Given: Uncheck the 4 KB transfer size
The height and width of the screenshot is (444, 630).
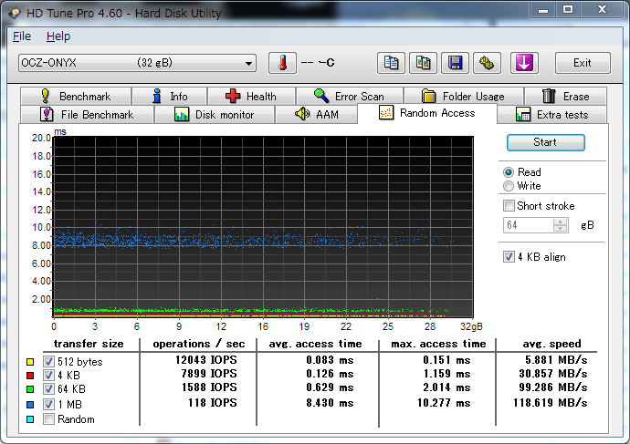Looking at the screenshot, I should (48, 376).
